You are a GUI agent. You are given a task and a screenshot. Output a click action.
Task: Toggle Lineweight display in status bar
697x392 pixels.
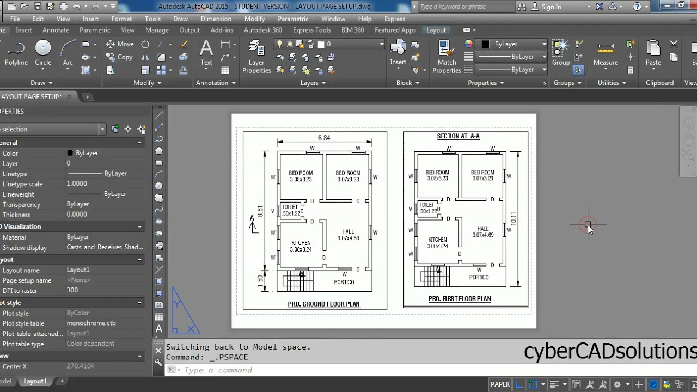coord(554,384)
